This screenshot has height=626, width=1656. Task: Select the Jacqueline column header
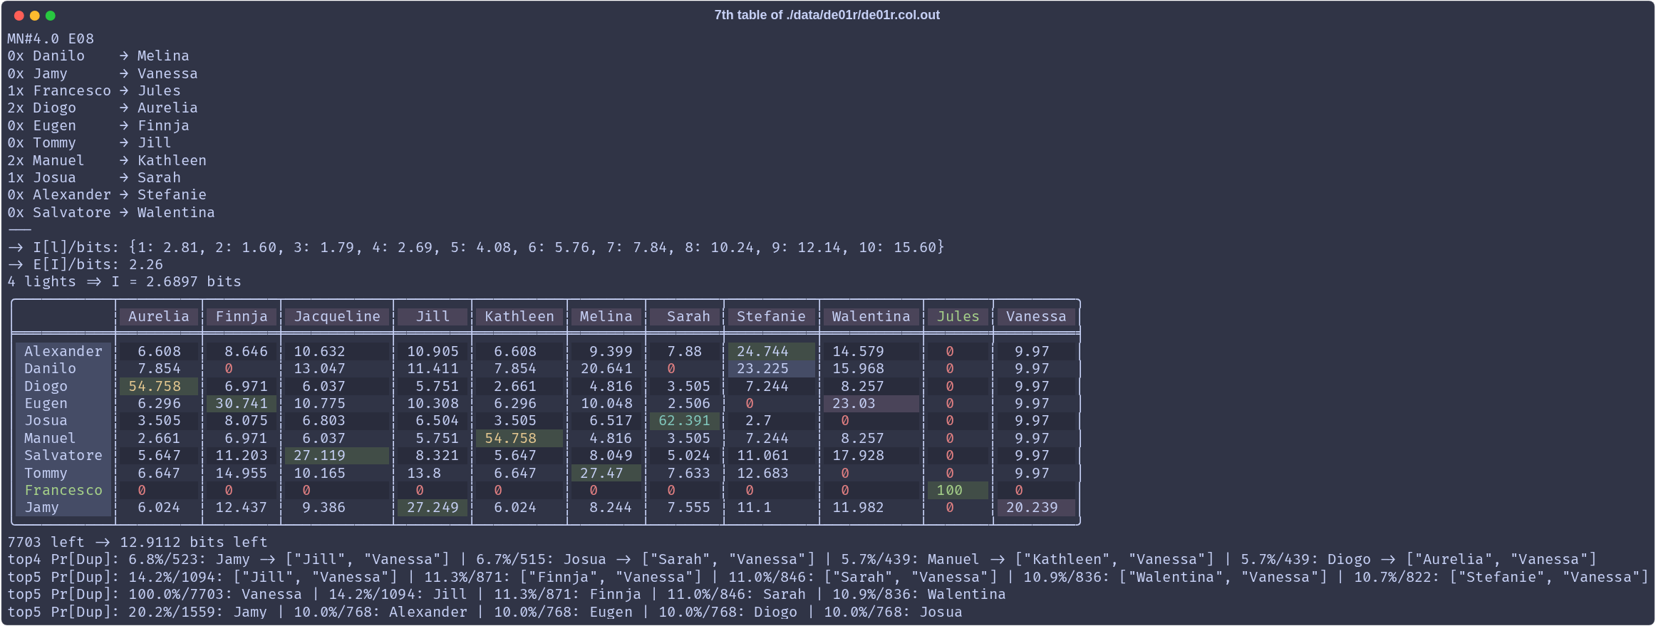click(337, 317)
